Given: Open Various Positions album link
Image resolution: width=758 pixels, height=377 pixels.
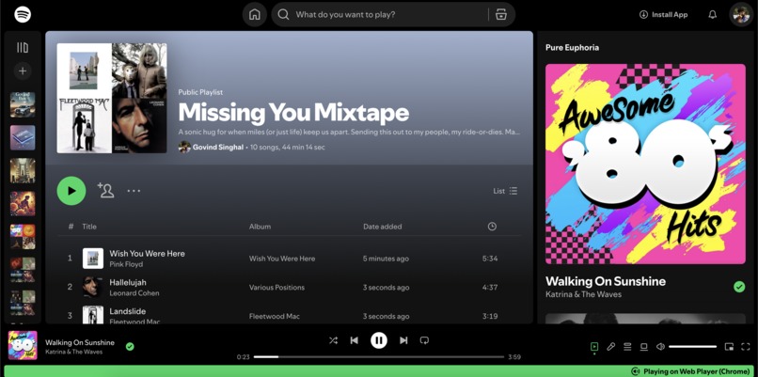Looking at the screenshot, I should point(277,287).
